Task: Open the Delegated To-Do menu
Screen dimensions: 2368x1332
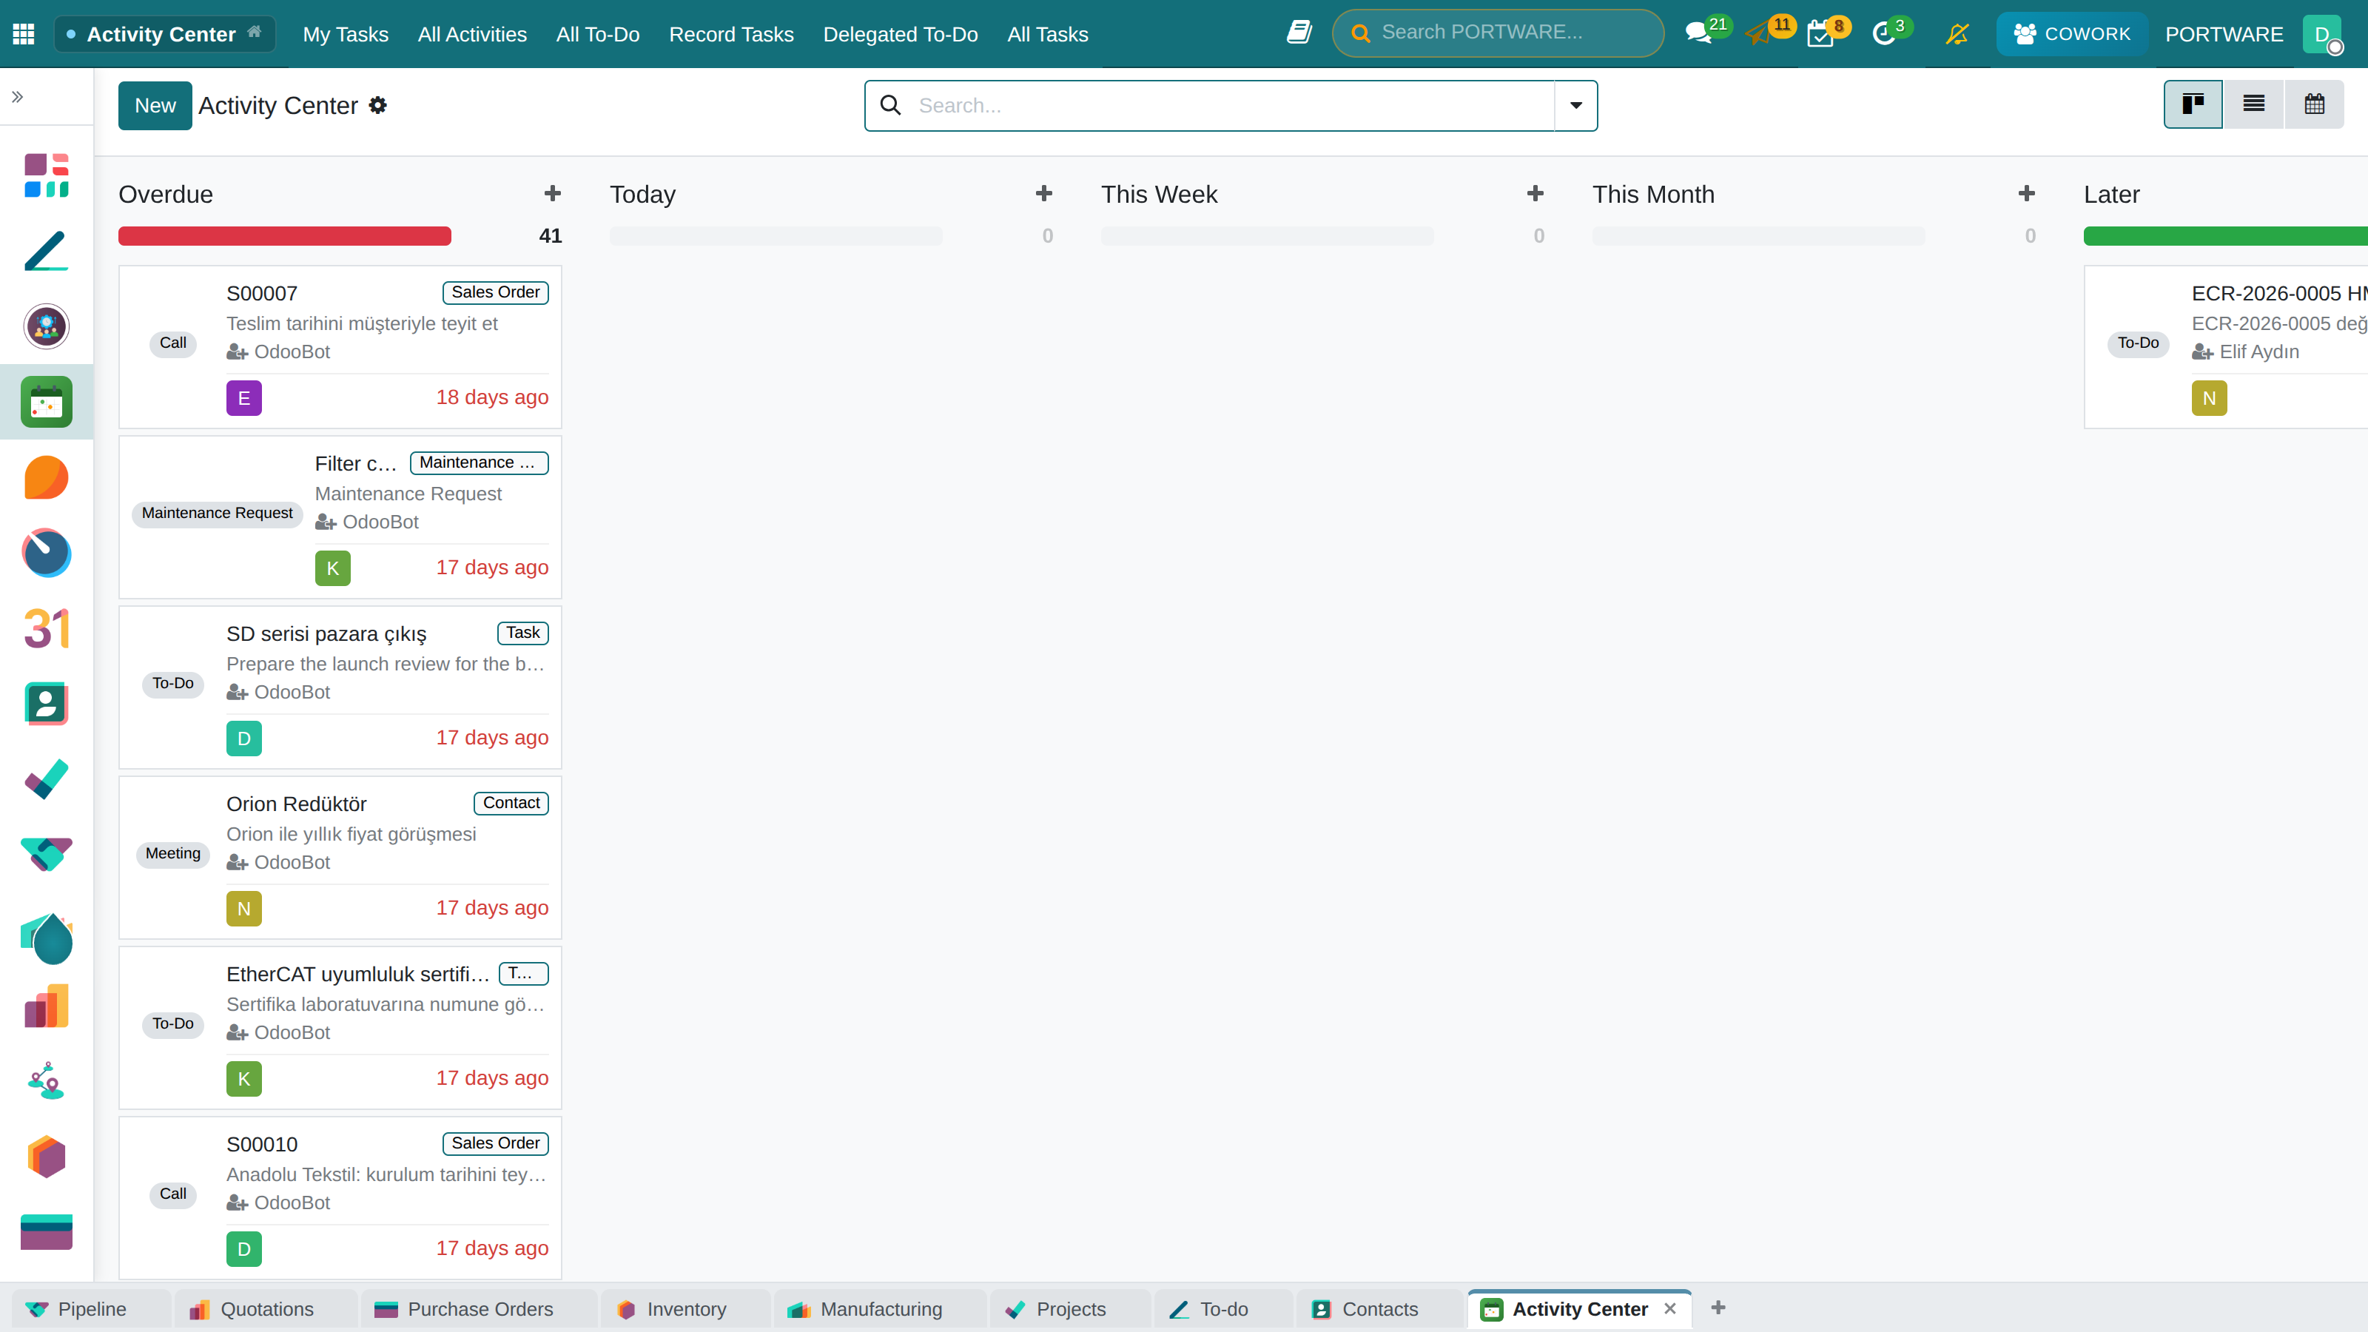Action: [900, 34]
